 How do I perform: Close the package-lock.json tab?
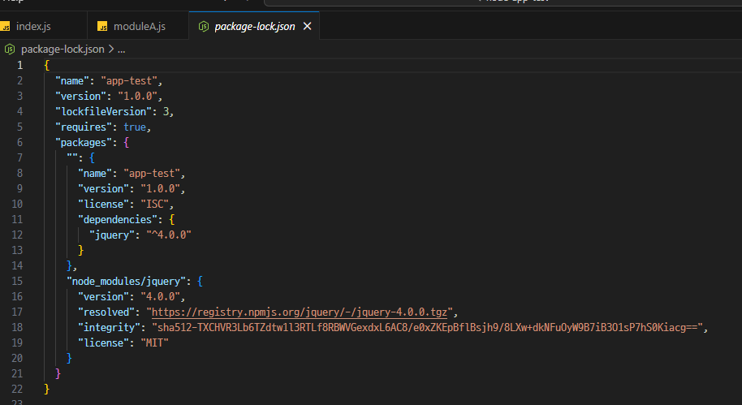(x=307, y=26)
